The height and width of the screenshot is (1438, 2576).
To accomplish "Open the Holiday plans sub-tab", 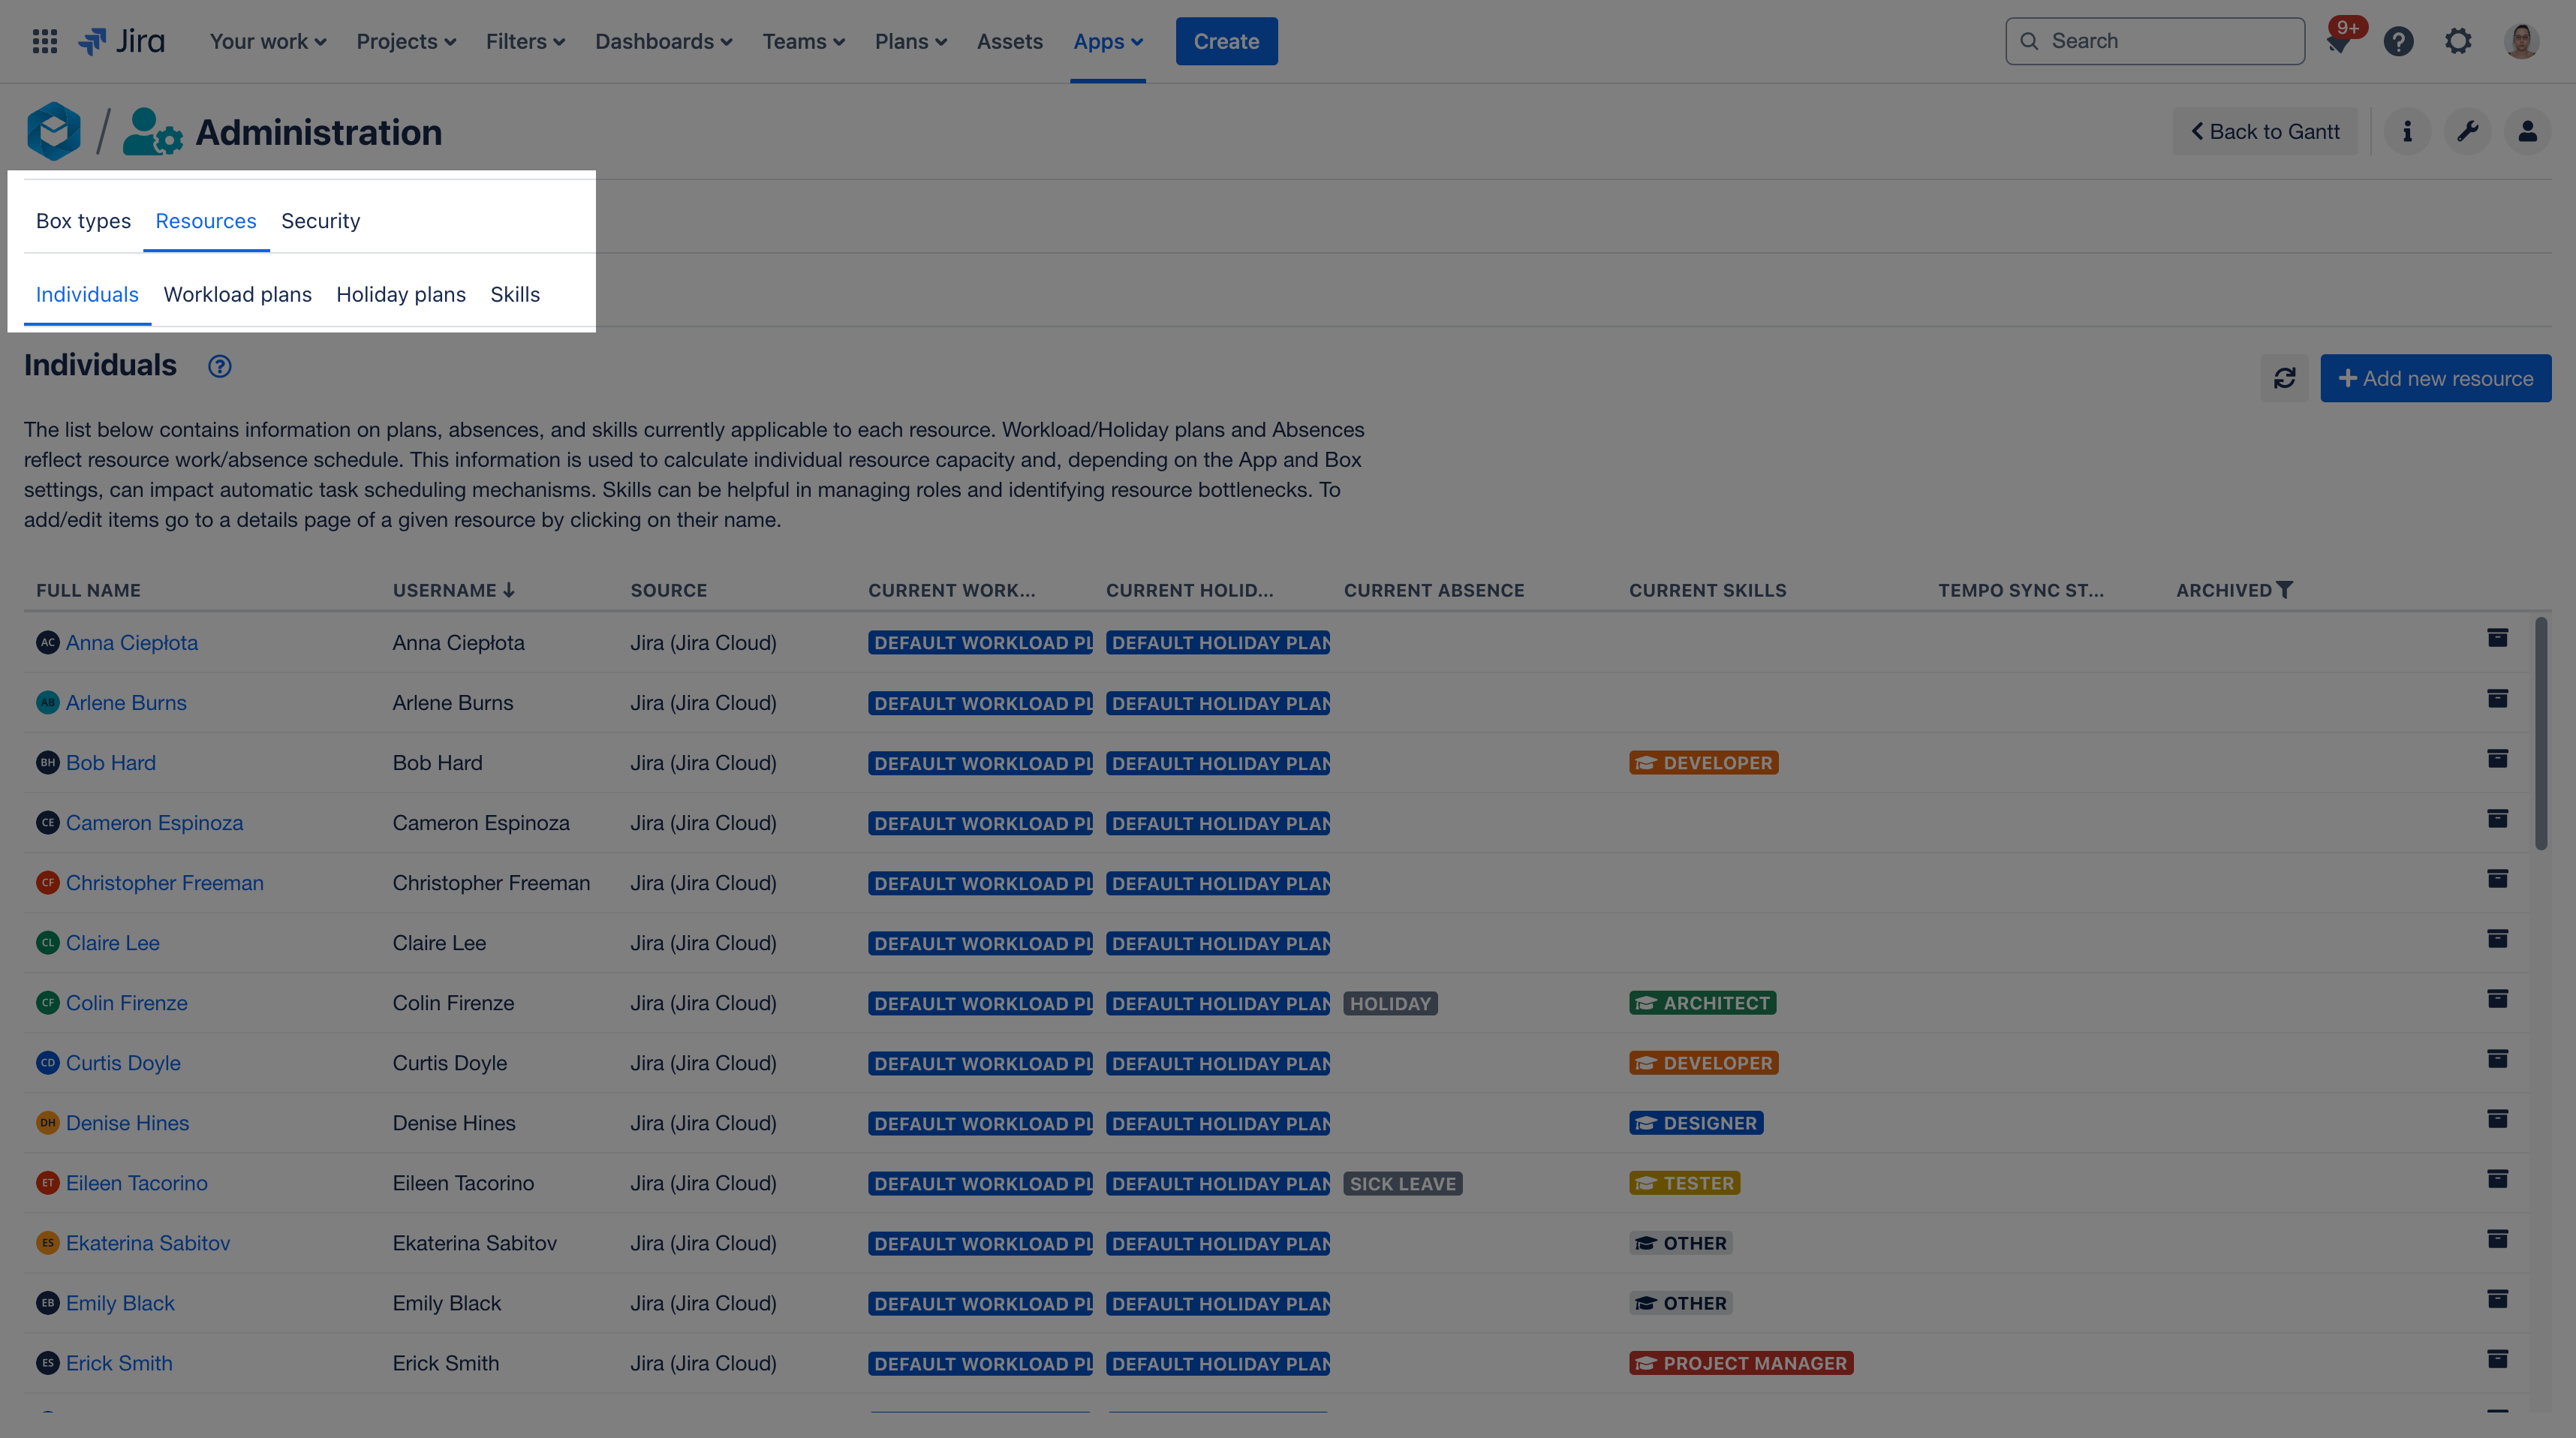I will 400,293.
